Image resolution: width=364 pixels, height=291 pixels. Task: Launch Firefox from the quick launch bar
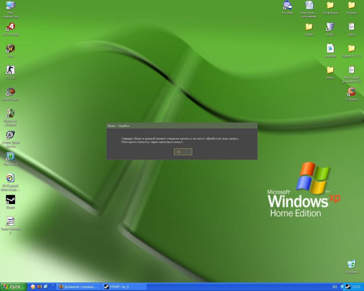39,287
